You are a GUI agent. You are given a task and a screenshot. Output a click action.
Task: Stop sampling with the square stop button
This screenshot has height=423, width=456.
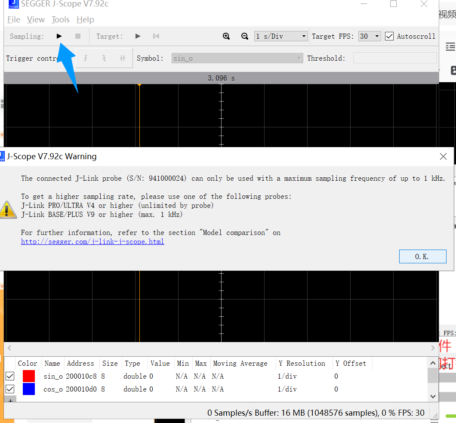(x=77, y=36)
